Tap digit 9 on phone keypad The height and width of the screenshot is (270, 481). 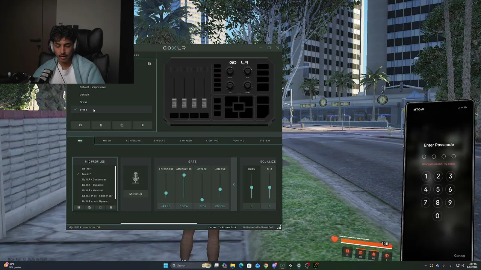(450, 202)
